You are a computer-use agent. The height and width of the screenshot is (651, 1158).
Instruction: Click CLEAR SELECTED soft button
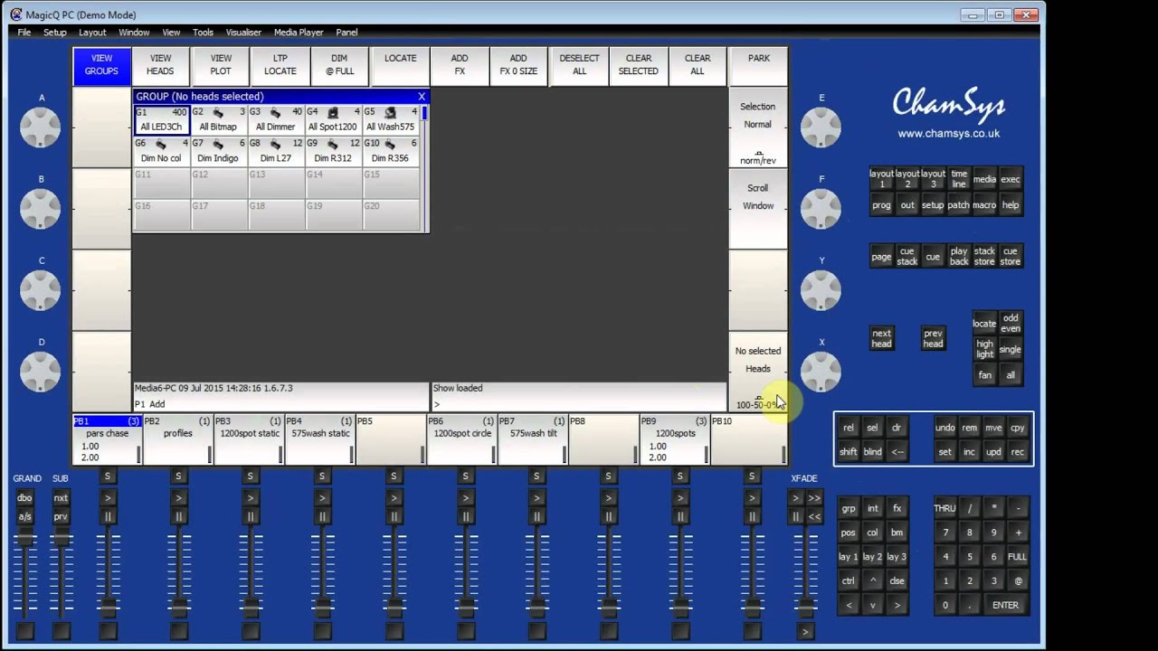click(639, 65)
